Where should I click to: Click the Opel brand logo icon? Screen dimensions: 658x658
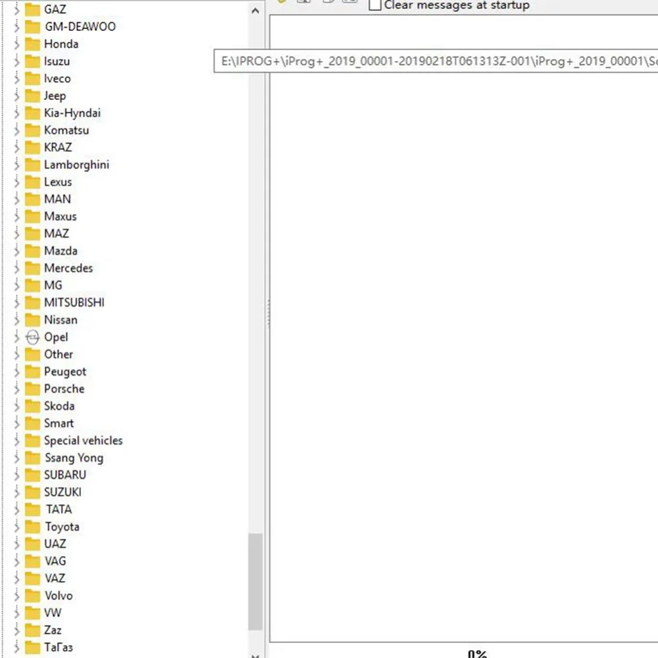pyautogui.click(x=32, y=337)
